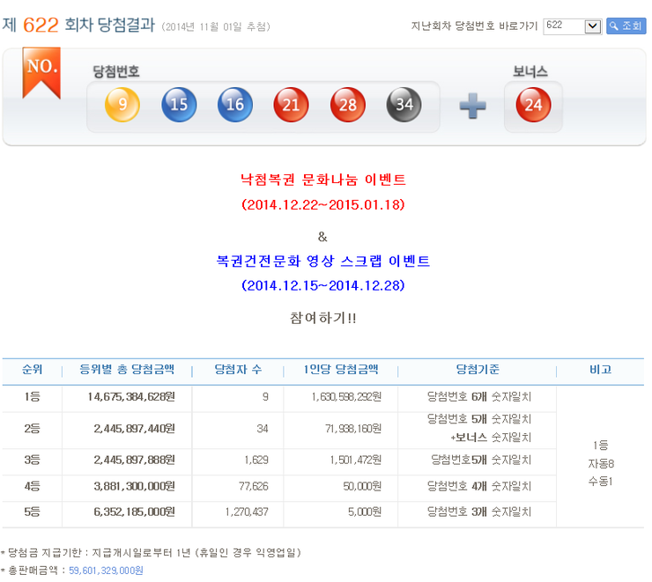Click the per-person prize 71,938,160원

[353, 428]
